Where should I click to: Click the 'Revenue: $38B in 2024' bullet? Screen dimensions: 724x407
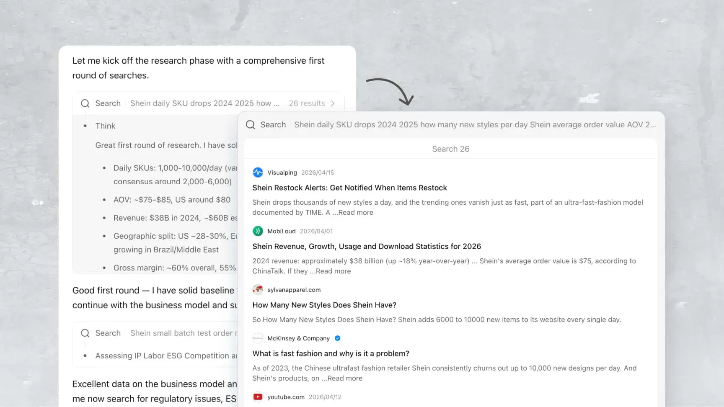pos(175,218)
